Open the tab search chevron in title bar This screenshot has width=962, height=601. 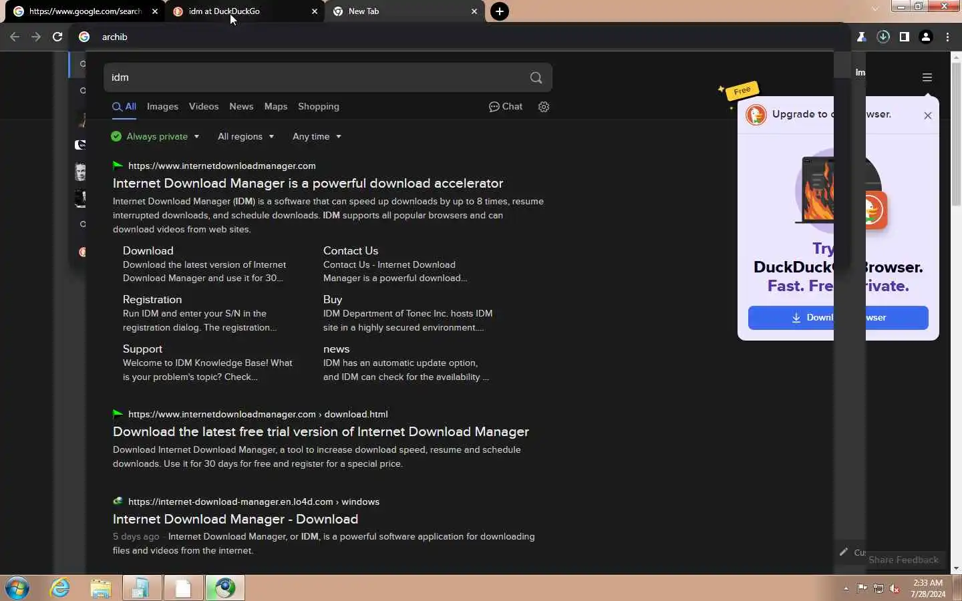(x=875, y=9)
